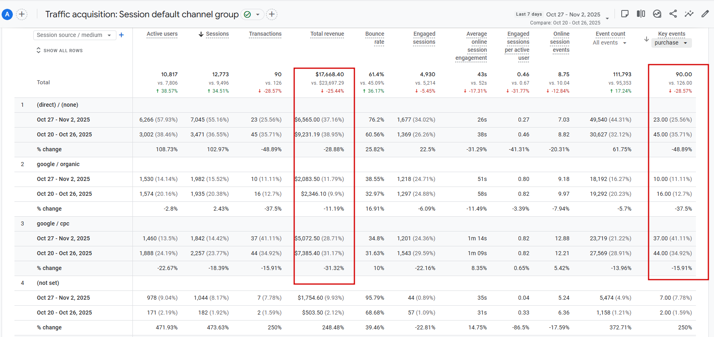The height and width of the screenshot is (337, 714).
Task: Click the 'Event count' column header
Action: click(610, 34)
